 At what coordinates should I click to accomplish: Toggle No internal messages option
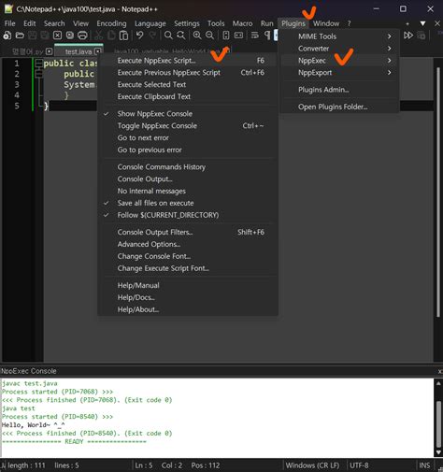pos(187,191)
